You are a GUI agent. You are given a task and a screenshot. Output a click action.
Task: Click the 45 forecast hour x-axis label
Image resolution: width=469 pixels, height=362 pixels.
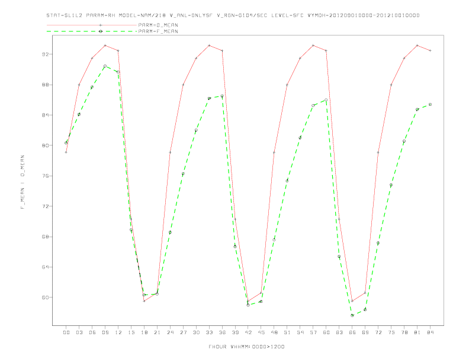click(261, 332)
